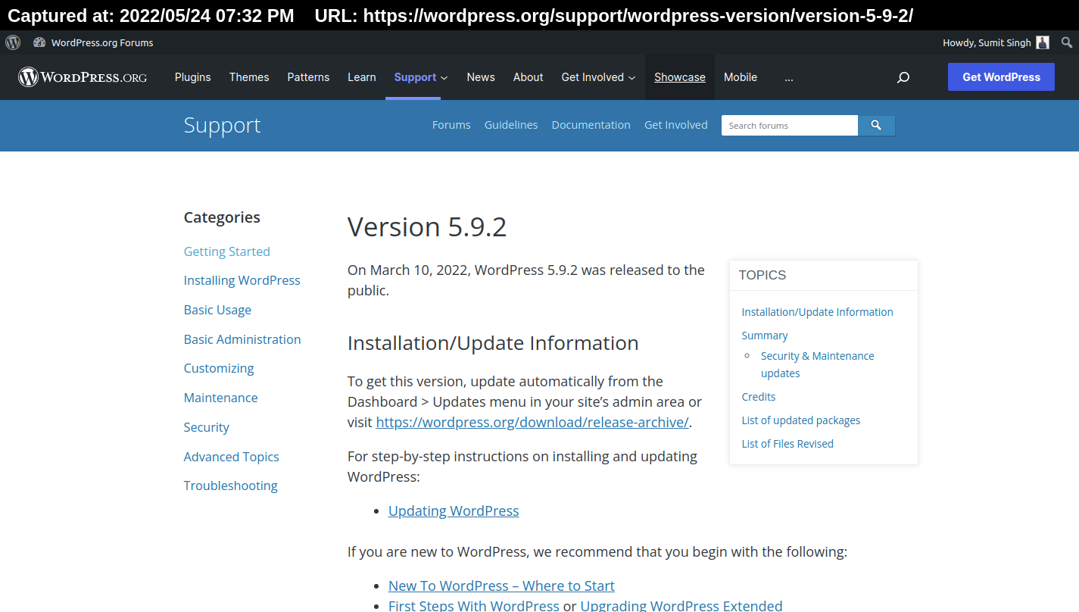Screen dimensions: 1079x612
Task: Click the WordPress logo in admin bar
Action: [x=13, y=42]
